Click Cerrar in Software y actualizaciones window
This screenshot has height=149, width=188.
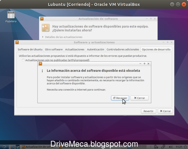(165, 111)
